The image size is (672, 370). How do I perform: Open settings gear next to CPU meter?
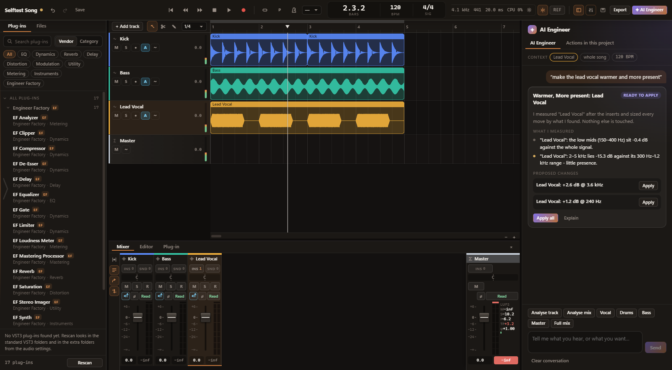[529, 10]
